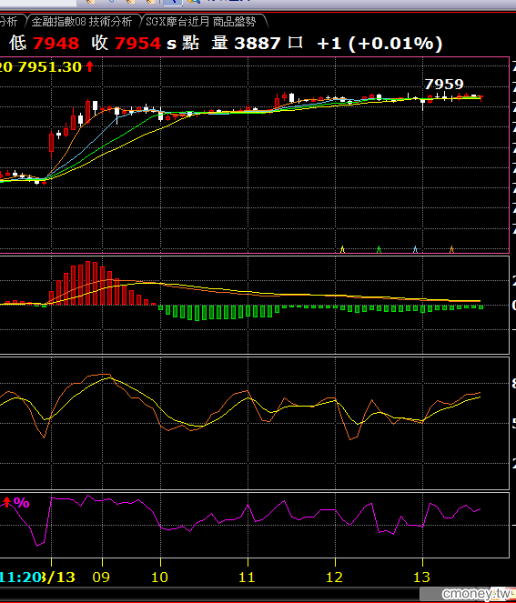The image size is (516, 603).
Task: Switch to the 金融指數08 技術分析 tab
Action: click(x=82, y=22)
